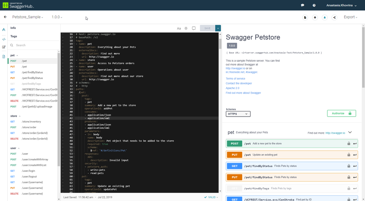Expand the Export menu
The image size is (365, 201).
pyautogui.click(x=350, y=17)
